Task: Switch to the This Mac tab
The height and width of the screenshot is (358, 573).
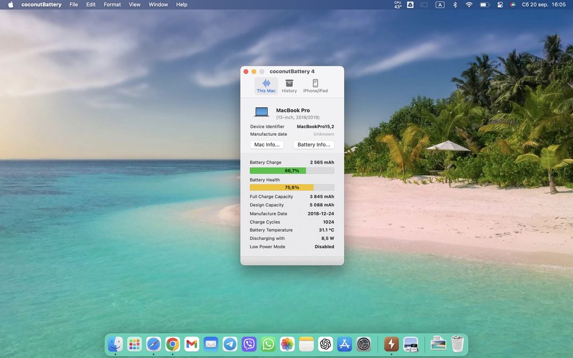Action: [x=266, y=86]
